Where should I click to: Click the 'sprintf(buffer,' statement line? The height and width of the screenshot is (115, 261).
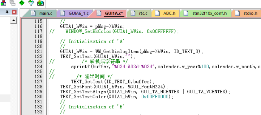pyautogui.click(x=166, y=66)
